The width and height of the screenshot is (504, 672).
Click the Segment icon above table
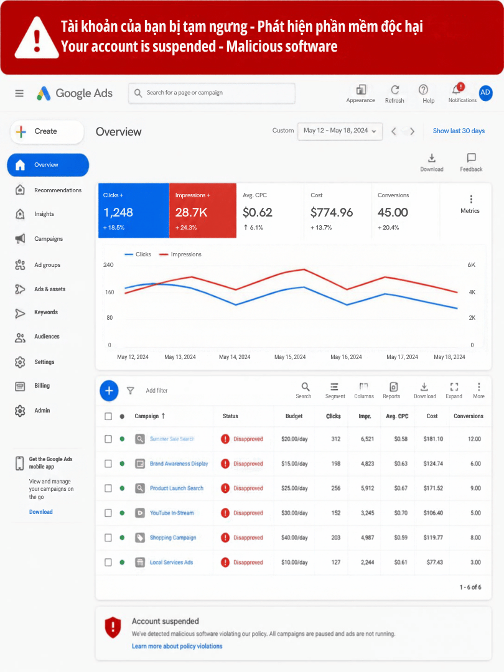[334, 386]
